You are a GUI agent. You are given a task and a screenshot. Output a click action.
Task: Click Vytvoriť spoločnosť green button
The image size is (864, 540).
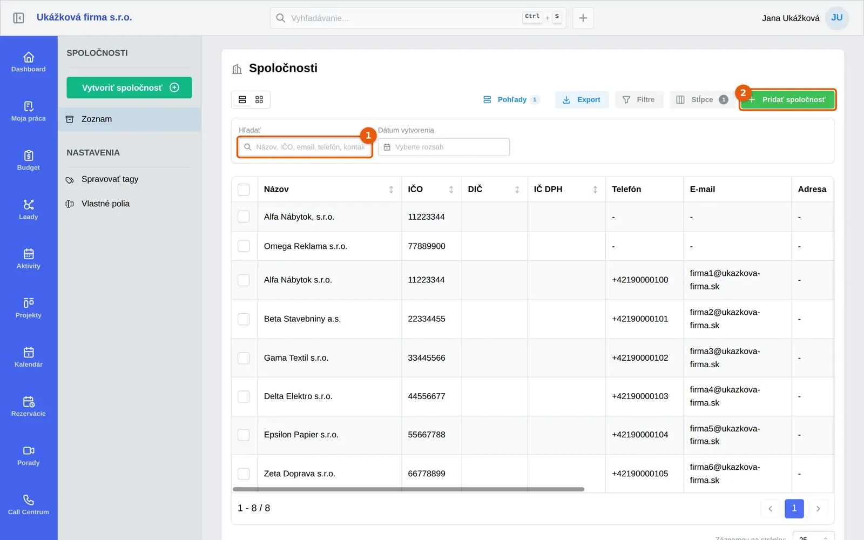point(129,87)
